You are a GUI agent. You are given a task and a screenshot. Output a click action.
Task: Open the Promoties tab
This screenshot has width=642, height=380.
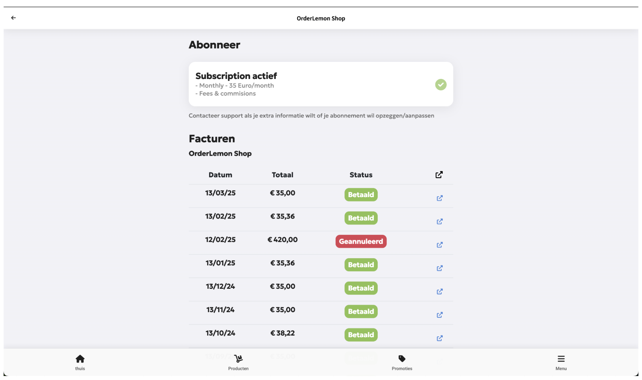coord(402,362)
